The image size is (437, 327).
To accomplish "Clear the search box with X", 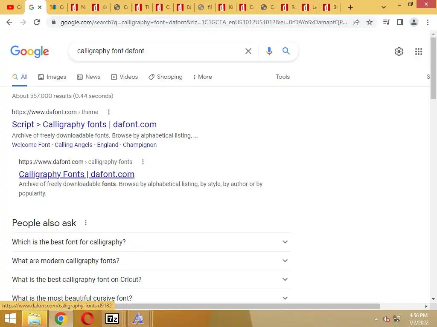I will click(x=248, y=51).
